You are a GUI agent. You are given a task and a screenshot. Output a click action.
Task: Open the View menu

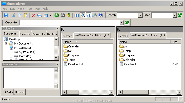click(21, 9)
